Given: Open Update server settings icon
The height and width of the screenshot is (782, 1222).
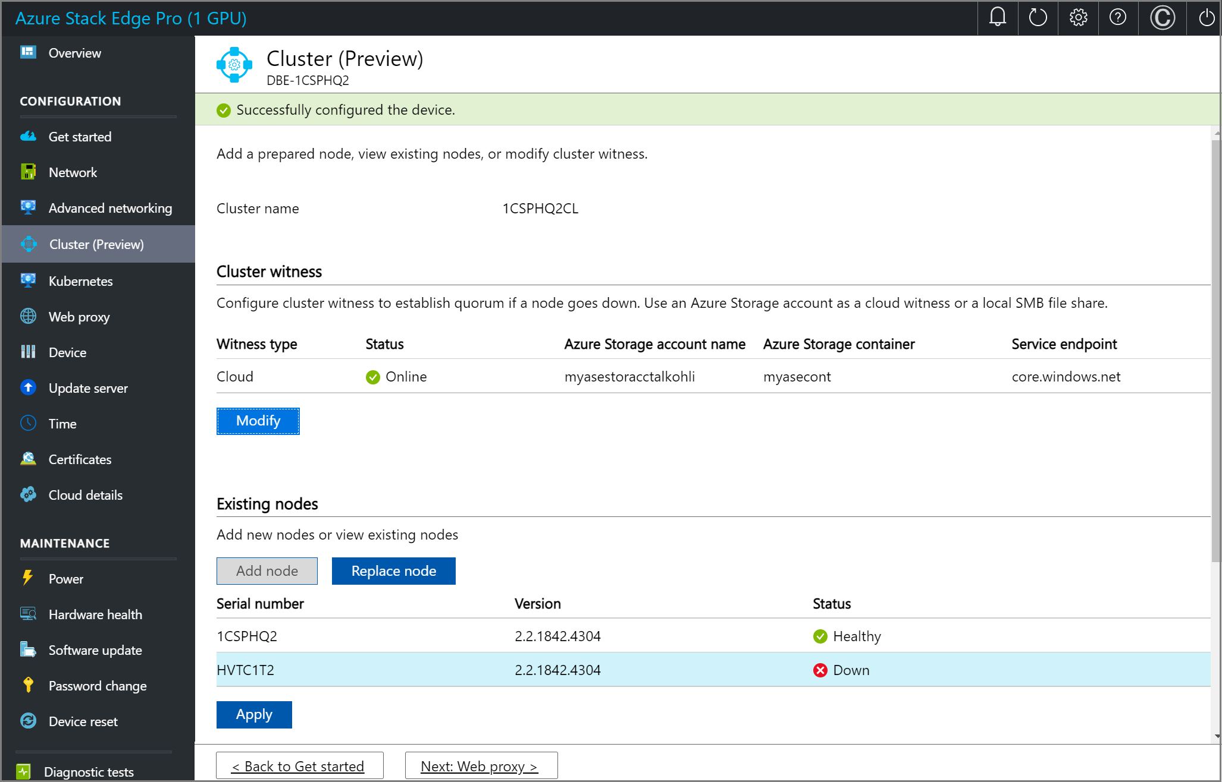Looking at the screenshot, I should point(28,387).
